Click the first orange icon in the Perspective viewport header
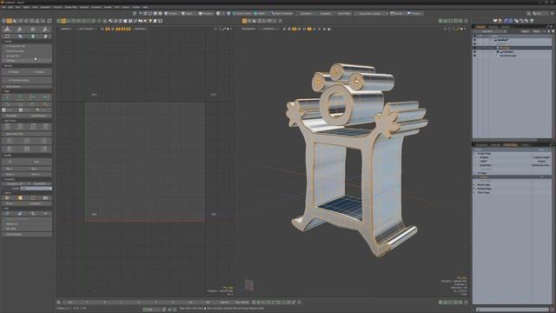The height and width of the screenshot is (313, 556). (x=294, y=29)
